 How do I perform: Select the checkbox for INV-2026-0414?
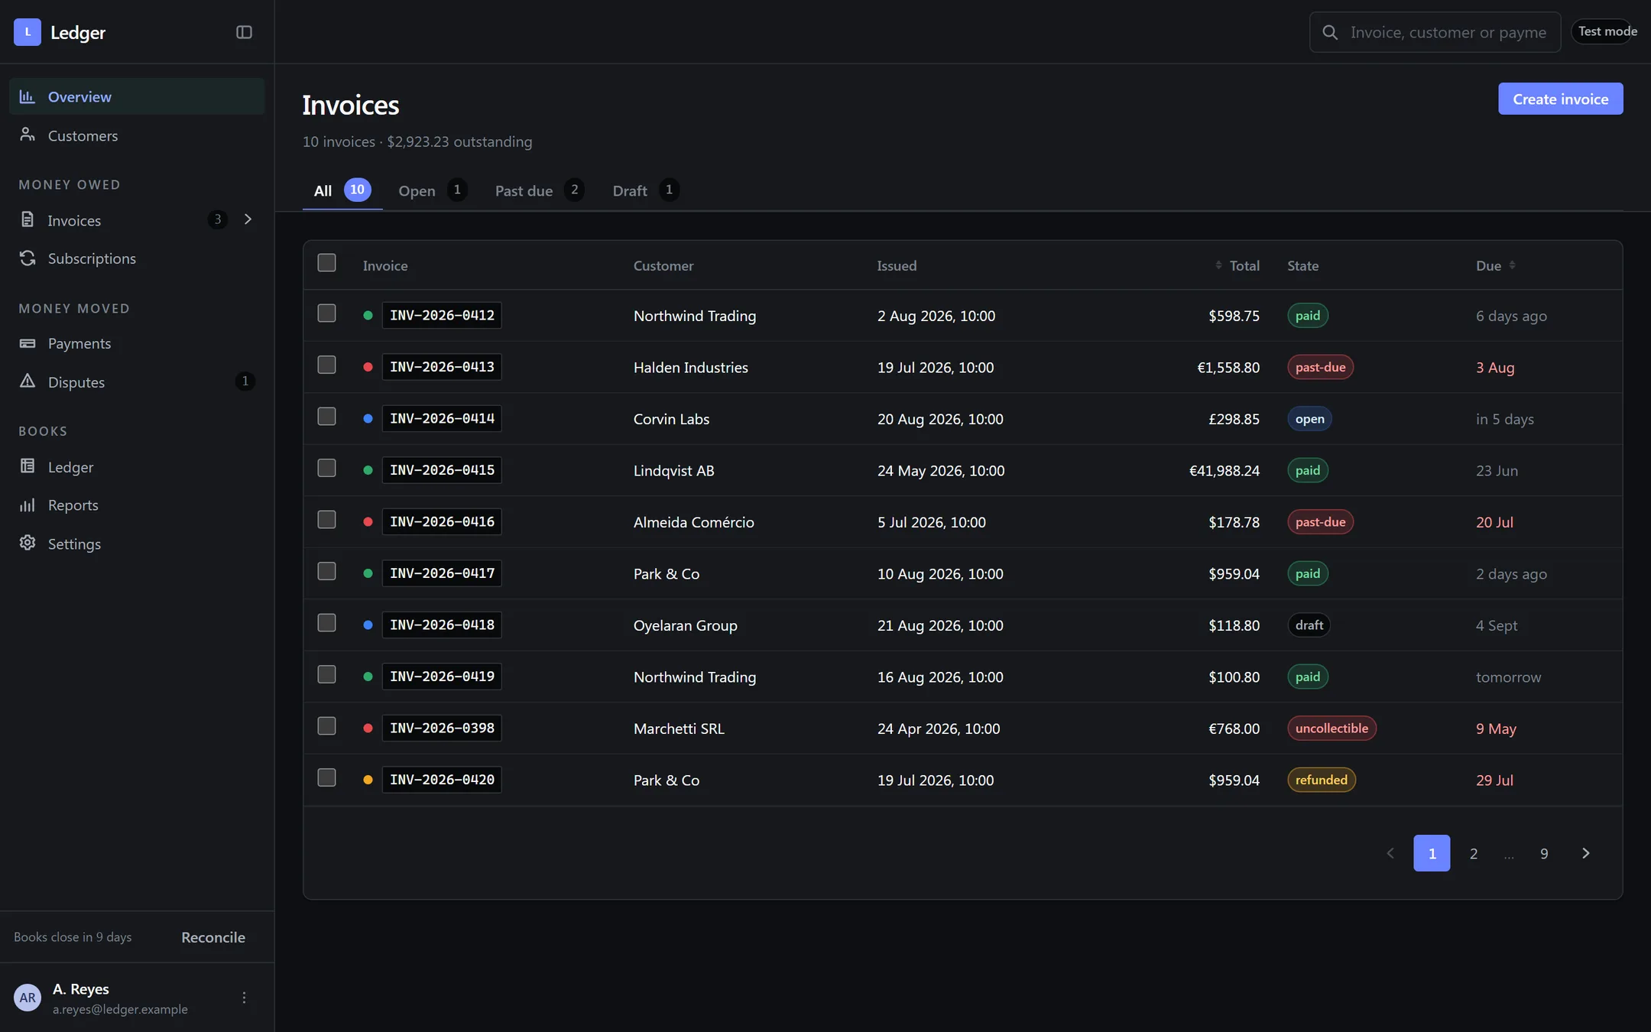click(326, 416)
